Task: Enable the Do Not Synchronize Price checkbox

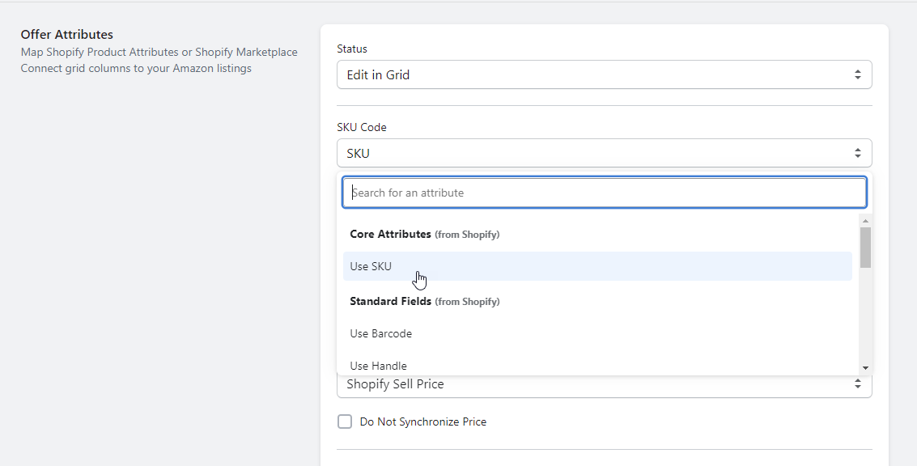Action: (x=345, y=422)
